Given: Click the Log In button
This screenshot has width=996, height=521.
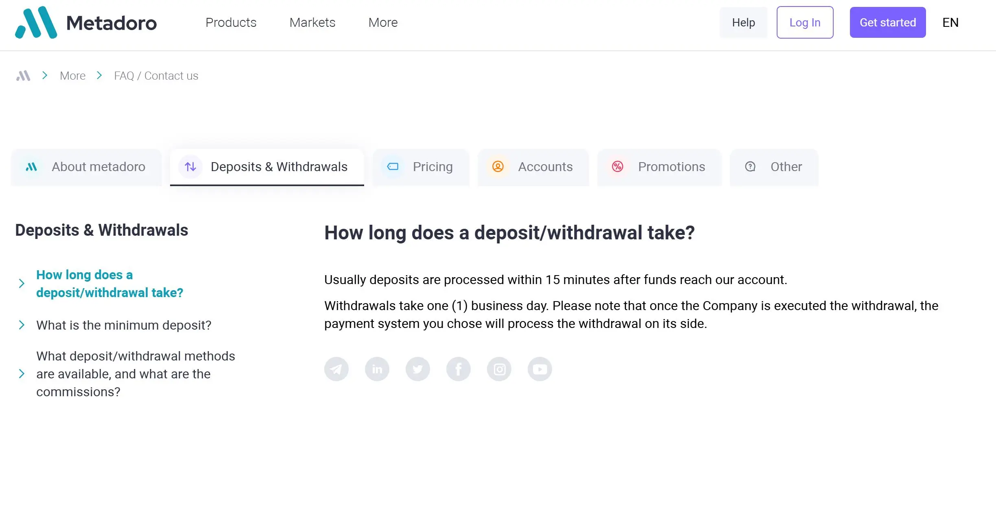Looking at the screenshot, I should pyautogui.click(x=804, y=22).
